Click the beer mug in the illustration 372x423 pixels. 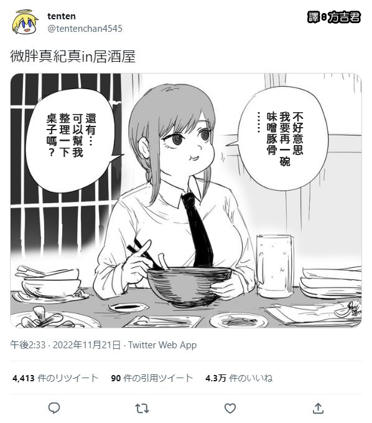click(x=274, y=267)
